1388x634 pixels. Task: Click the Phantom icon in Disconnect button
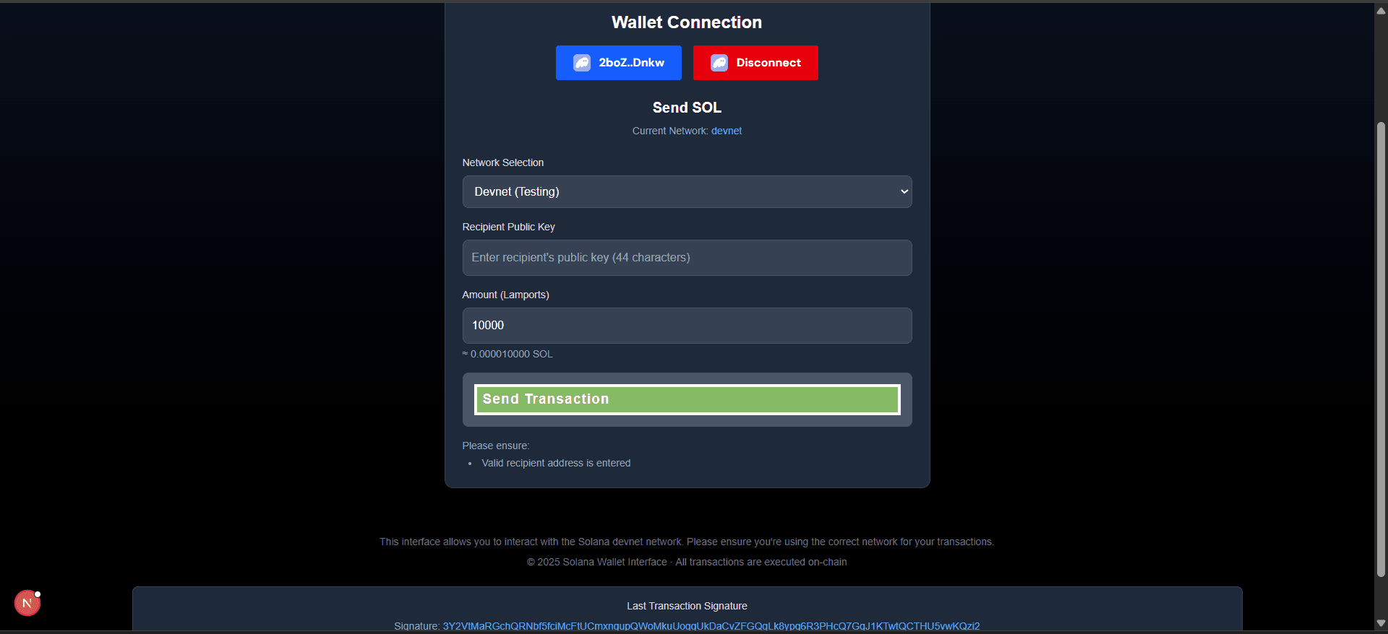coord(719,63)
